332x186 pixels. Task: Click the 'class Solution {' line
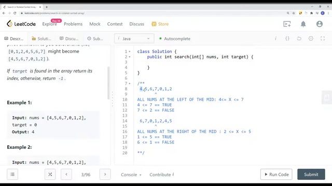[x=157, y=52]
